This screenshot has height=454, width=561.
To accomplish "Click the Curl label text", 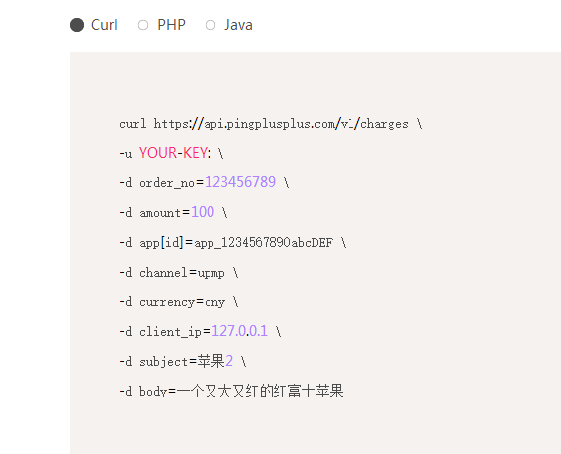I will point(104,25).
